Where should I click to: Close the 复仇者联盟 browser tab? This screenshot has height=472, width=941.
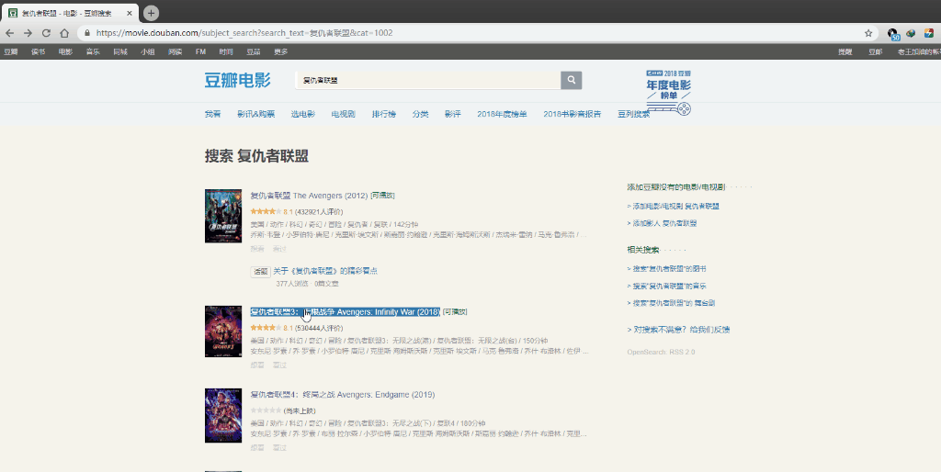[x=129, y=13]
